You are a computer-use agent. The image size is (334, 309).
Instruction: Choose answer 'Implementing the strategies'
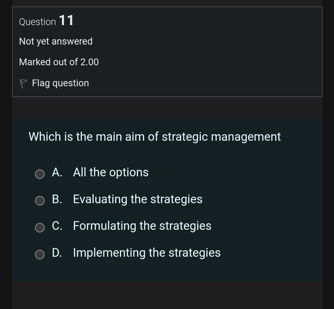(146, 253)
